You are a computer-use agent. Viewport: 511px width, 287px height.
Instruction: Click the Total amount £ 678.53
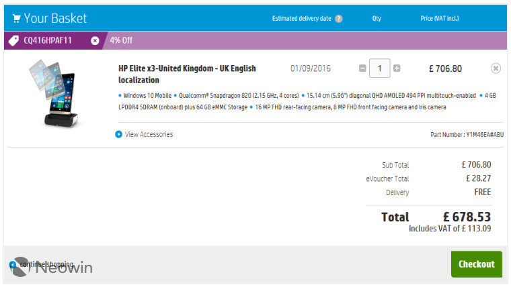tap(467, 217)
